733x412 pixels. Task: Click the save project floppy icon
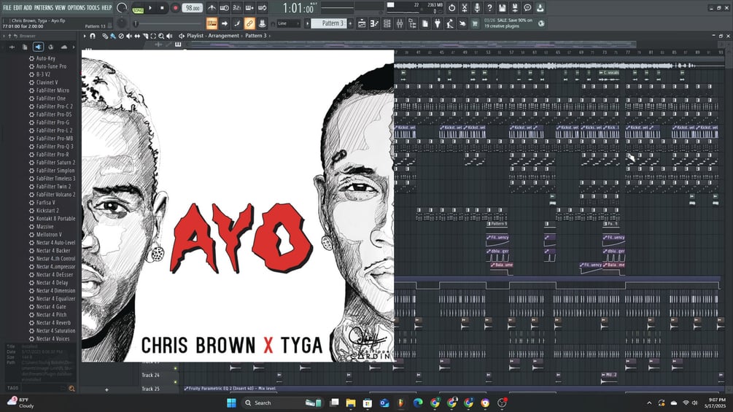[x=502, y=8]
